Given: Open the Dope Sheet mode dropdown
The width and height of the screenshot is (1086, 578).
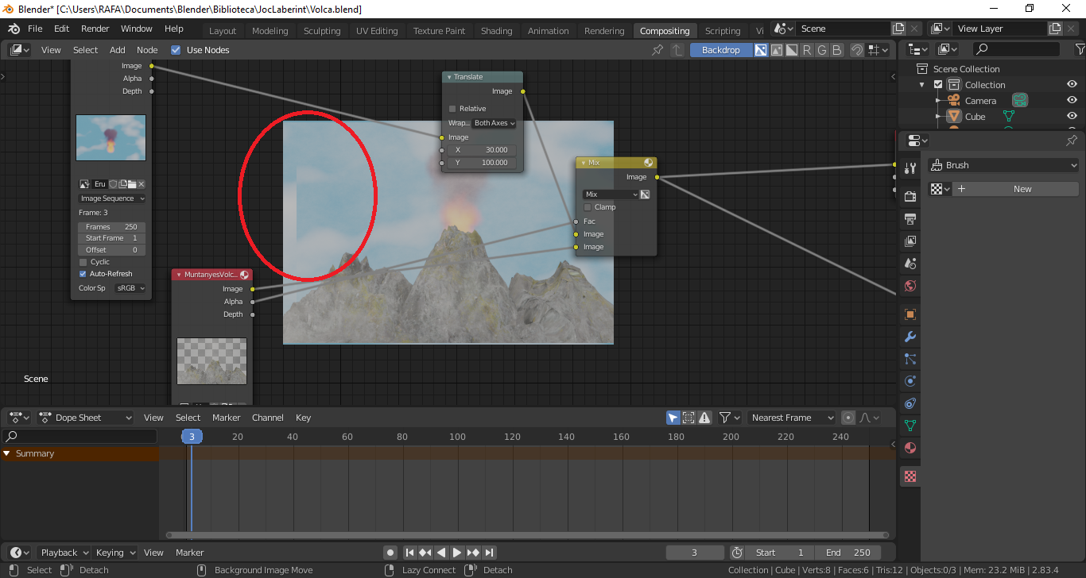Looking at the screenshot, I should coord(85,418).
